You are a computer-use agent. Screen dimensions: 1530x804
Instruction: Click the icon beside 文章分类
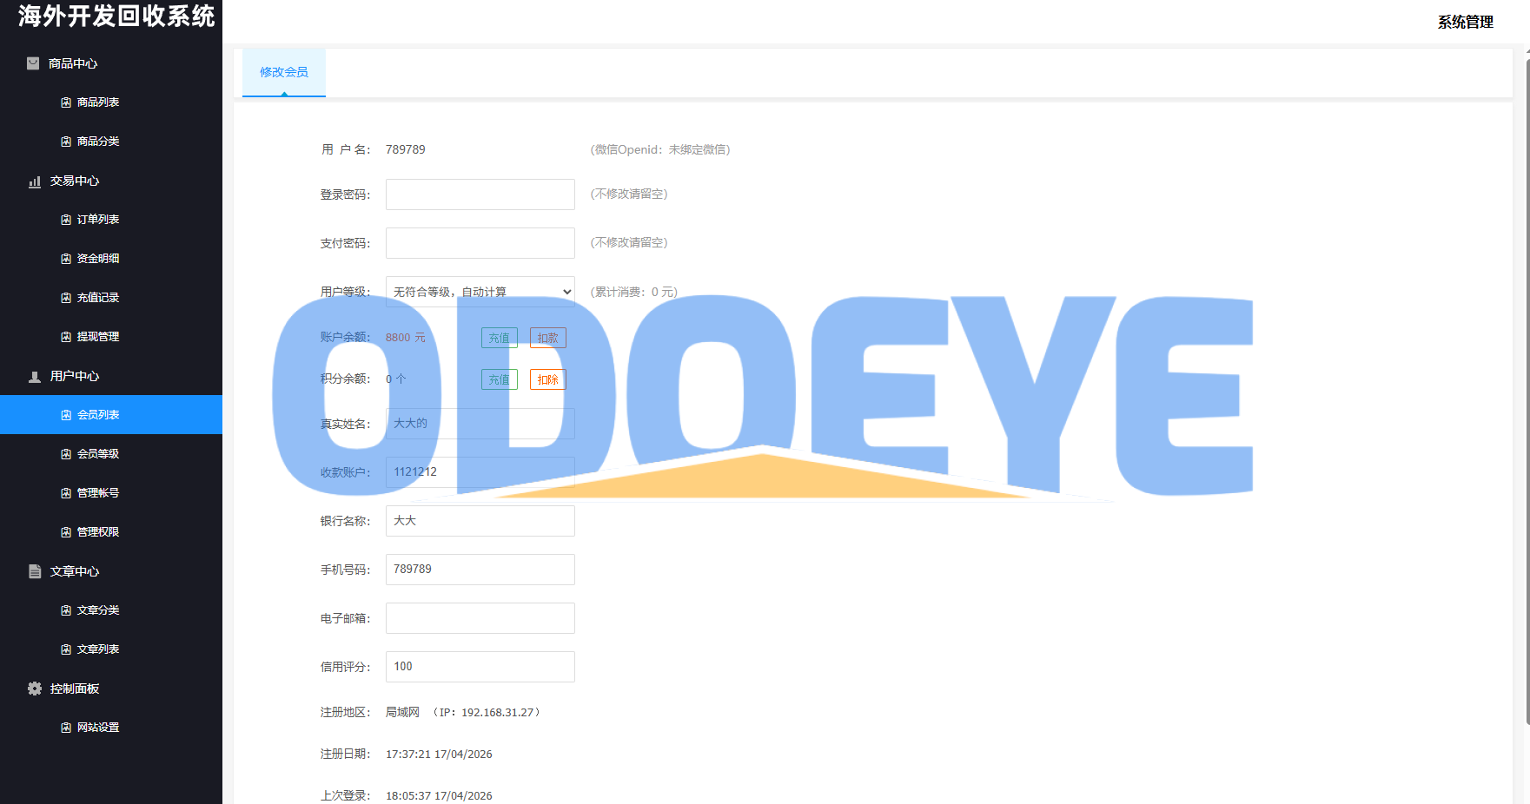[x=66, y=610]
